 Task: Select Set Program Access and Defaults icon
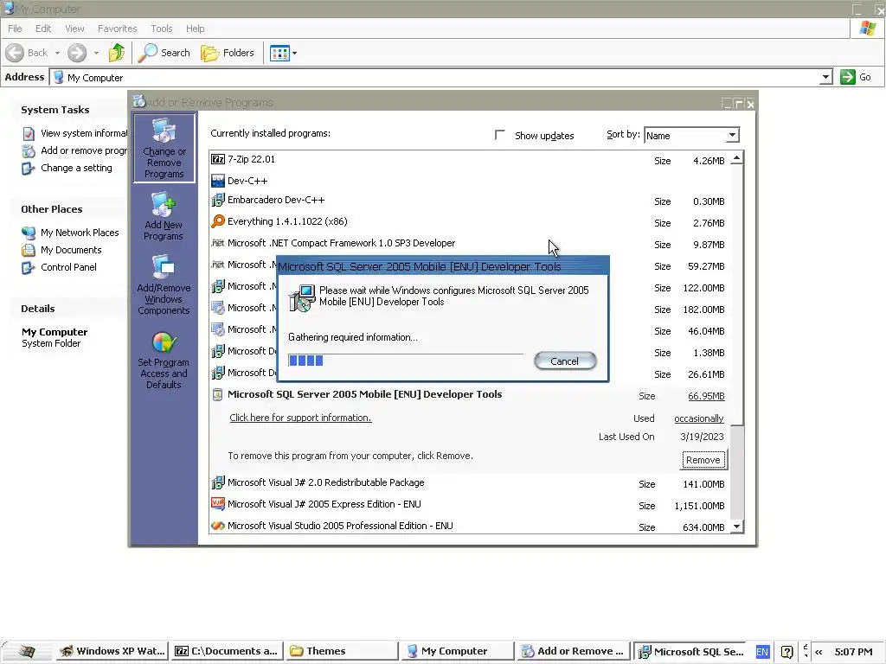(x=164, y=360)
